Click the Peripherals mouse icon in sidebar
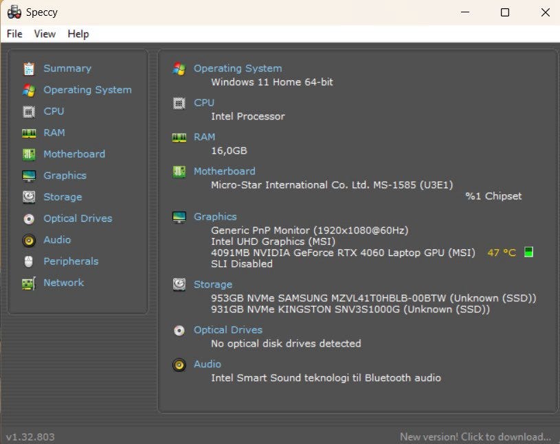560x444 pixels. pos(29,261)
